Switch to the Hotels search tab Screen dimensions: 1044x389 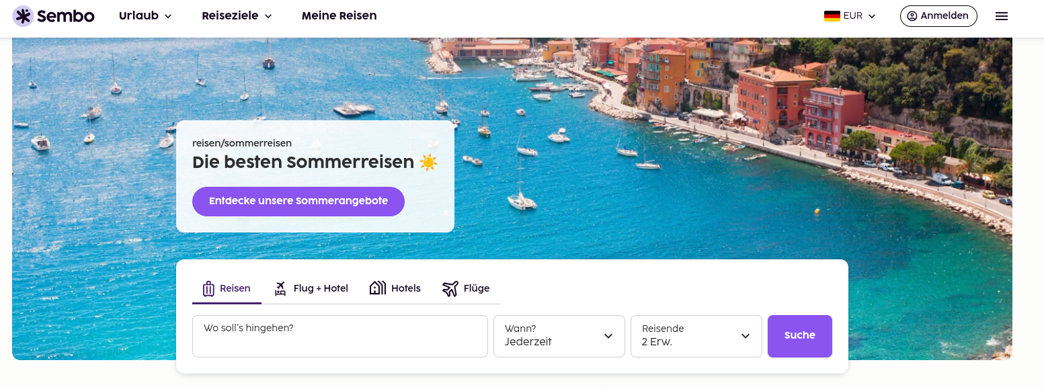pyautogui.click(x=405, y=289)
